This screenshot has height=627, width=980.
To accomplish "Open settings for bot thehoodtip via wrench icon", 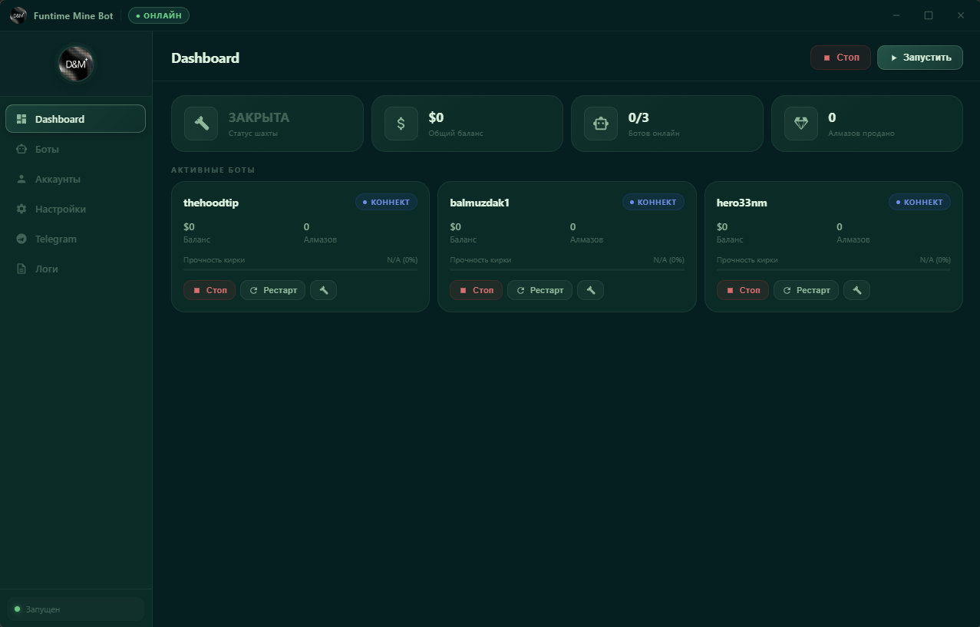I will (x=323, y=290).
